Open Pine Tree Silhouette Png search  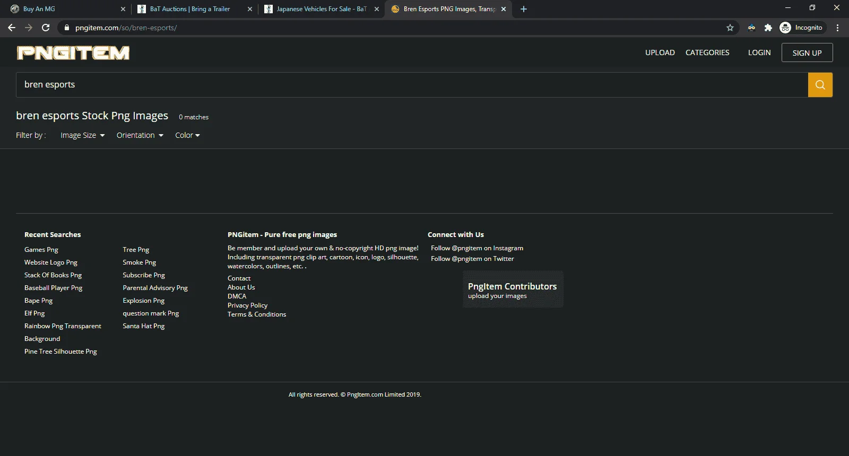60,352
